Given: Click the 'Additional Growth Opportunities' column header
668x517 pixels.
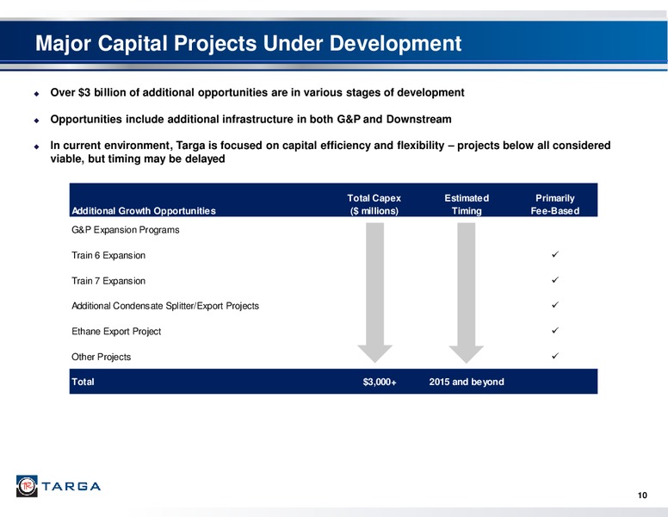Looking at the screenshot, I should click(144, 211).
